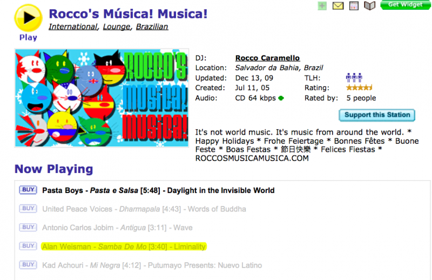Viewport: 432px width, 280px height.
Task: Click the green audio quality indicator
Action: (x=281, y=98)
